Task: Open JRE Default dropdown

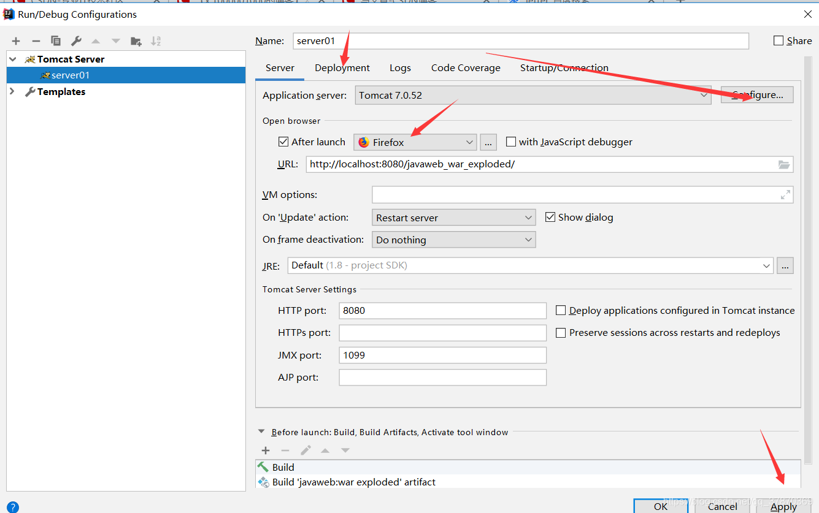Action: pyautogui.click(x=530, y=265)
